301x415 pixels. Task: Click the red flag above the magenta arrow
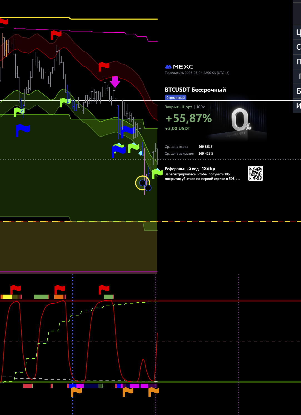point(104,67)
